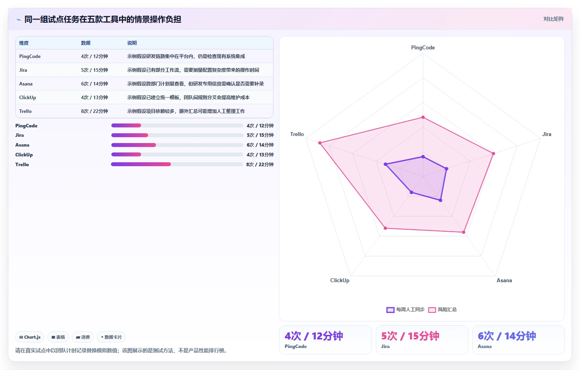
Task: Click the purple Jira data point on the radar
Action: 446,169
